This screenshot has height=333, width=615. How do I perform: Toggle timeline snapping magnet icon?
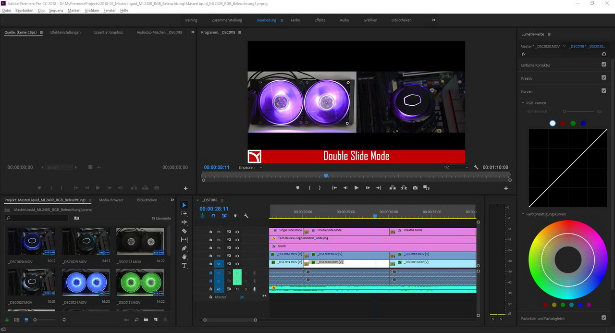[x=213, y=216]
